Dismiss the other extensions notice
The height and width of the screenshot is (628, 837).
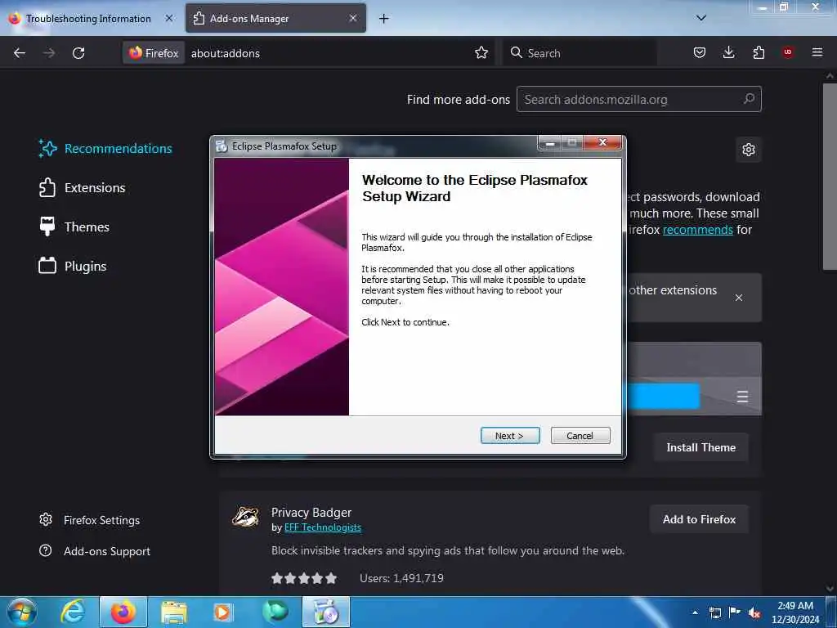[739, 298]
